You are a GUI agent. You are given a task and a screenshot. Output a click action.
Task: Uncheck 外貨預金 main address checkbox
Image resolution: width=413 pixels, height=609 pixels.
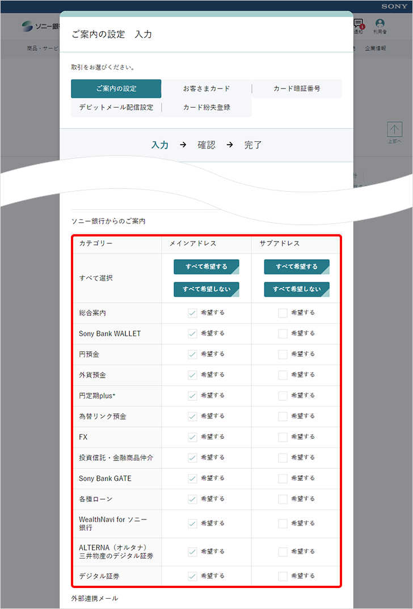pos(192,375)
